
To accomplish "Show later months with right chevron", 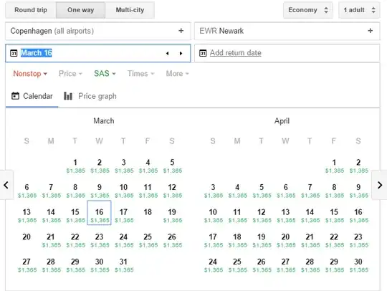I will 380,185.
